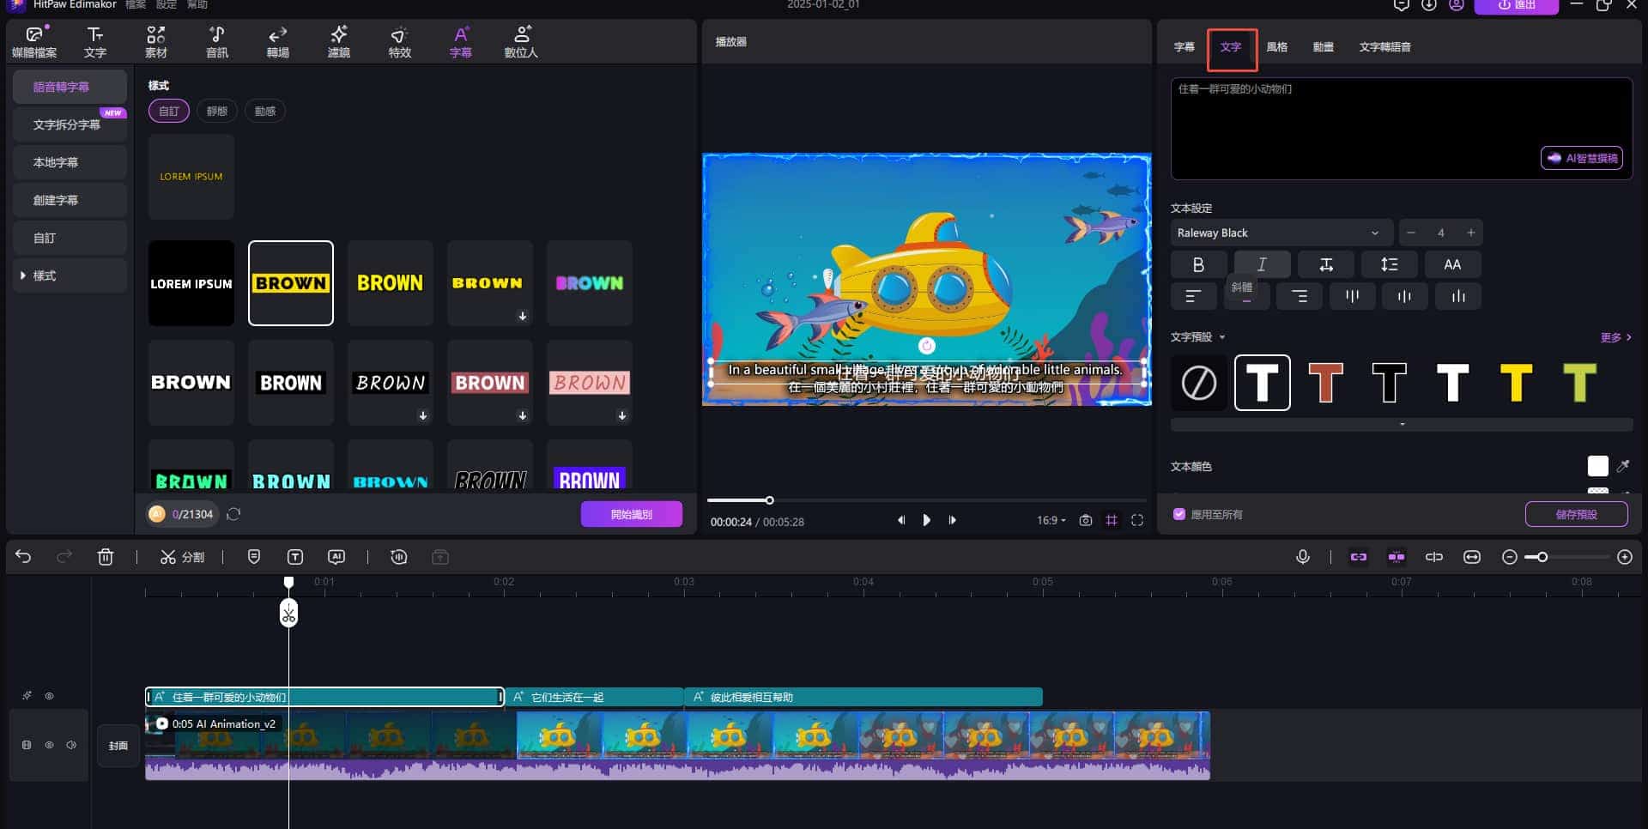Delete selection using the trash icon
1648x829 pixels.
coord(106,556)
